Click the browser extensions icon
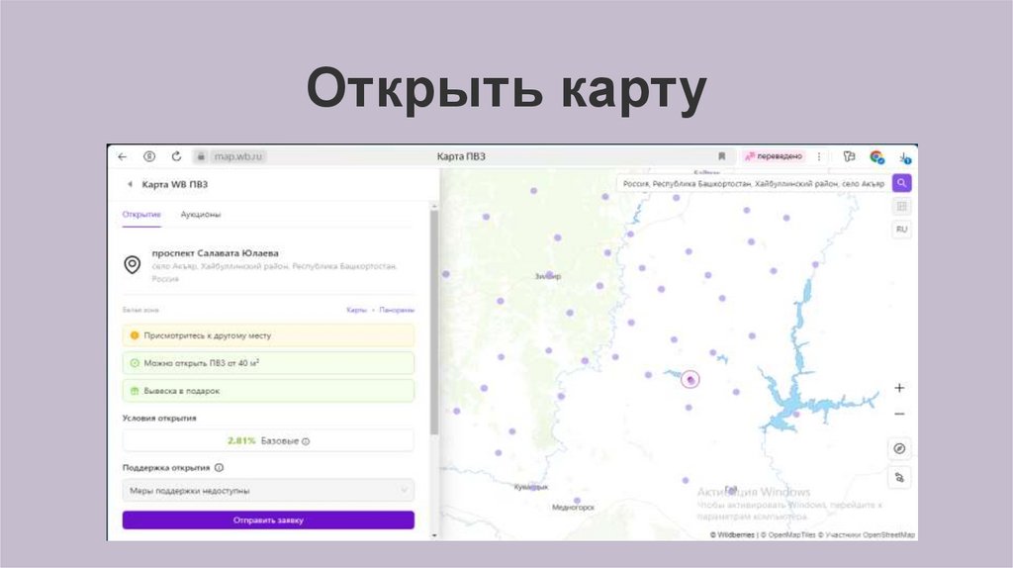1013x568 pixels. pos(849,156)
